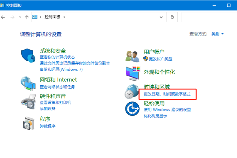Expand the address bar history dropdown
This screenshot has width=237, height=158.
click(161, 17)
